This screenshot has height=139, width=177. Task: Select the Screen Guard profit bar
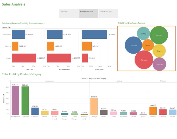(x=55, y=113)
